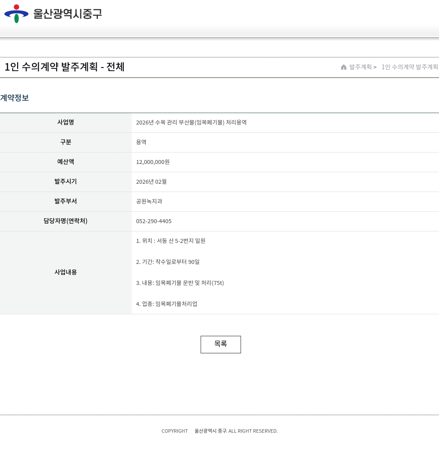The width and height of the screenshot is (439, 459).
Task: Open the 발주계획 breadcrumb link
Action: [360, 67]
